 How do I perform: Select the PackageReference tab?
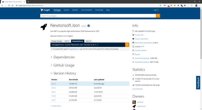coord(78,41)
